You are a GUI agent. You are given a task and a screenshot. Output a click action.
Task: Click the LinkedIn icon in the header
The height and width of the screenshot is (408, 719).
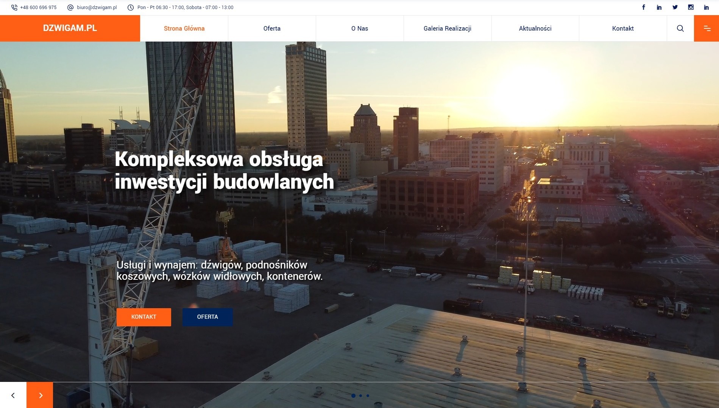click(659, 7)
